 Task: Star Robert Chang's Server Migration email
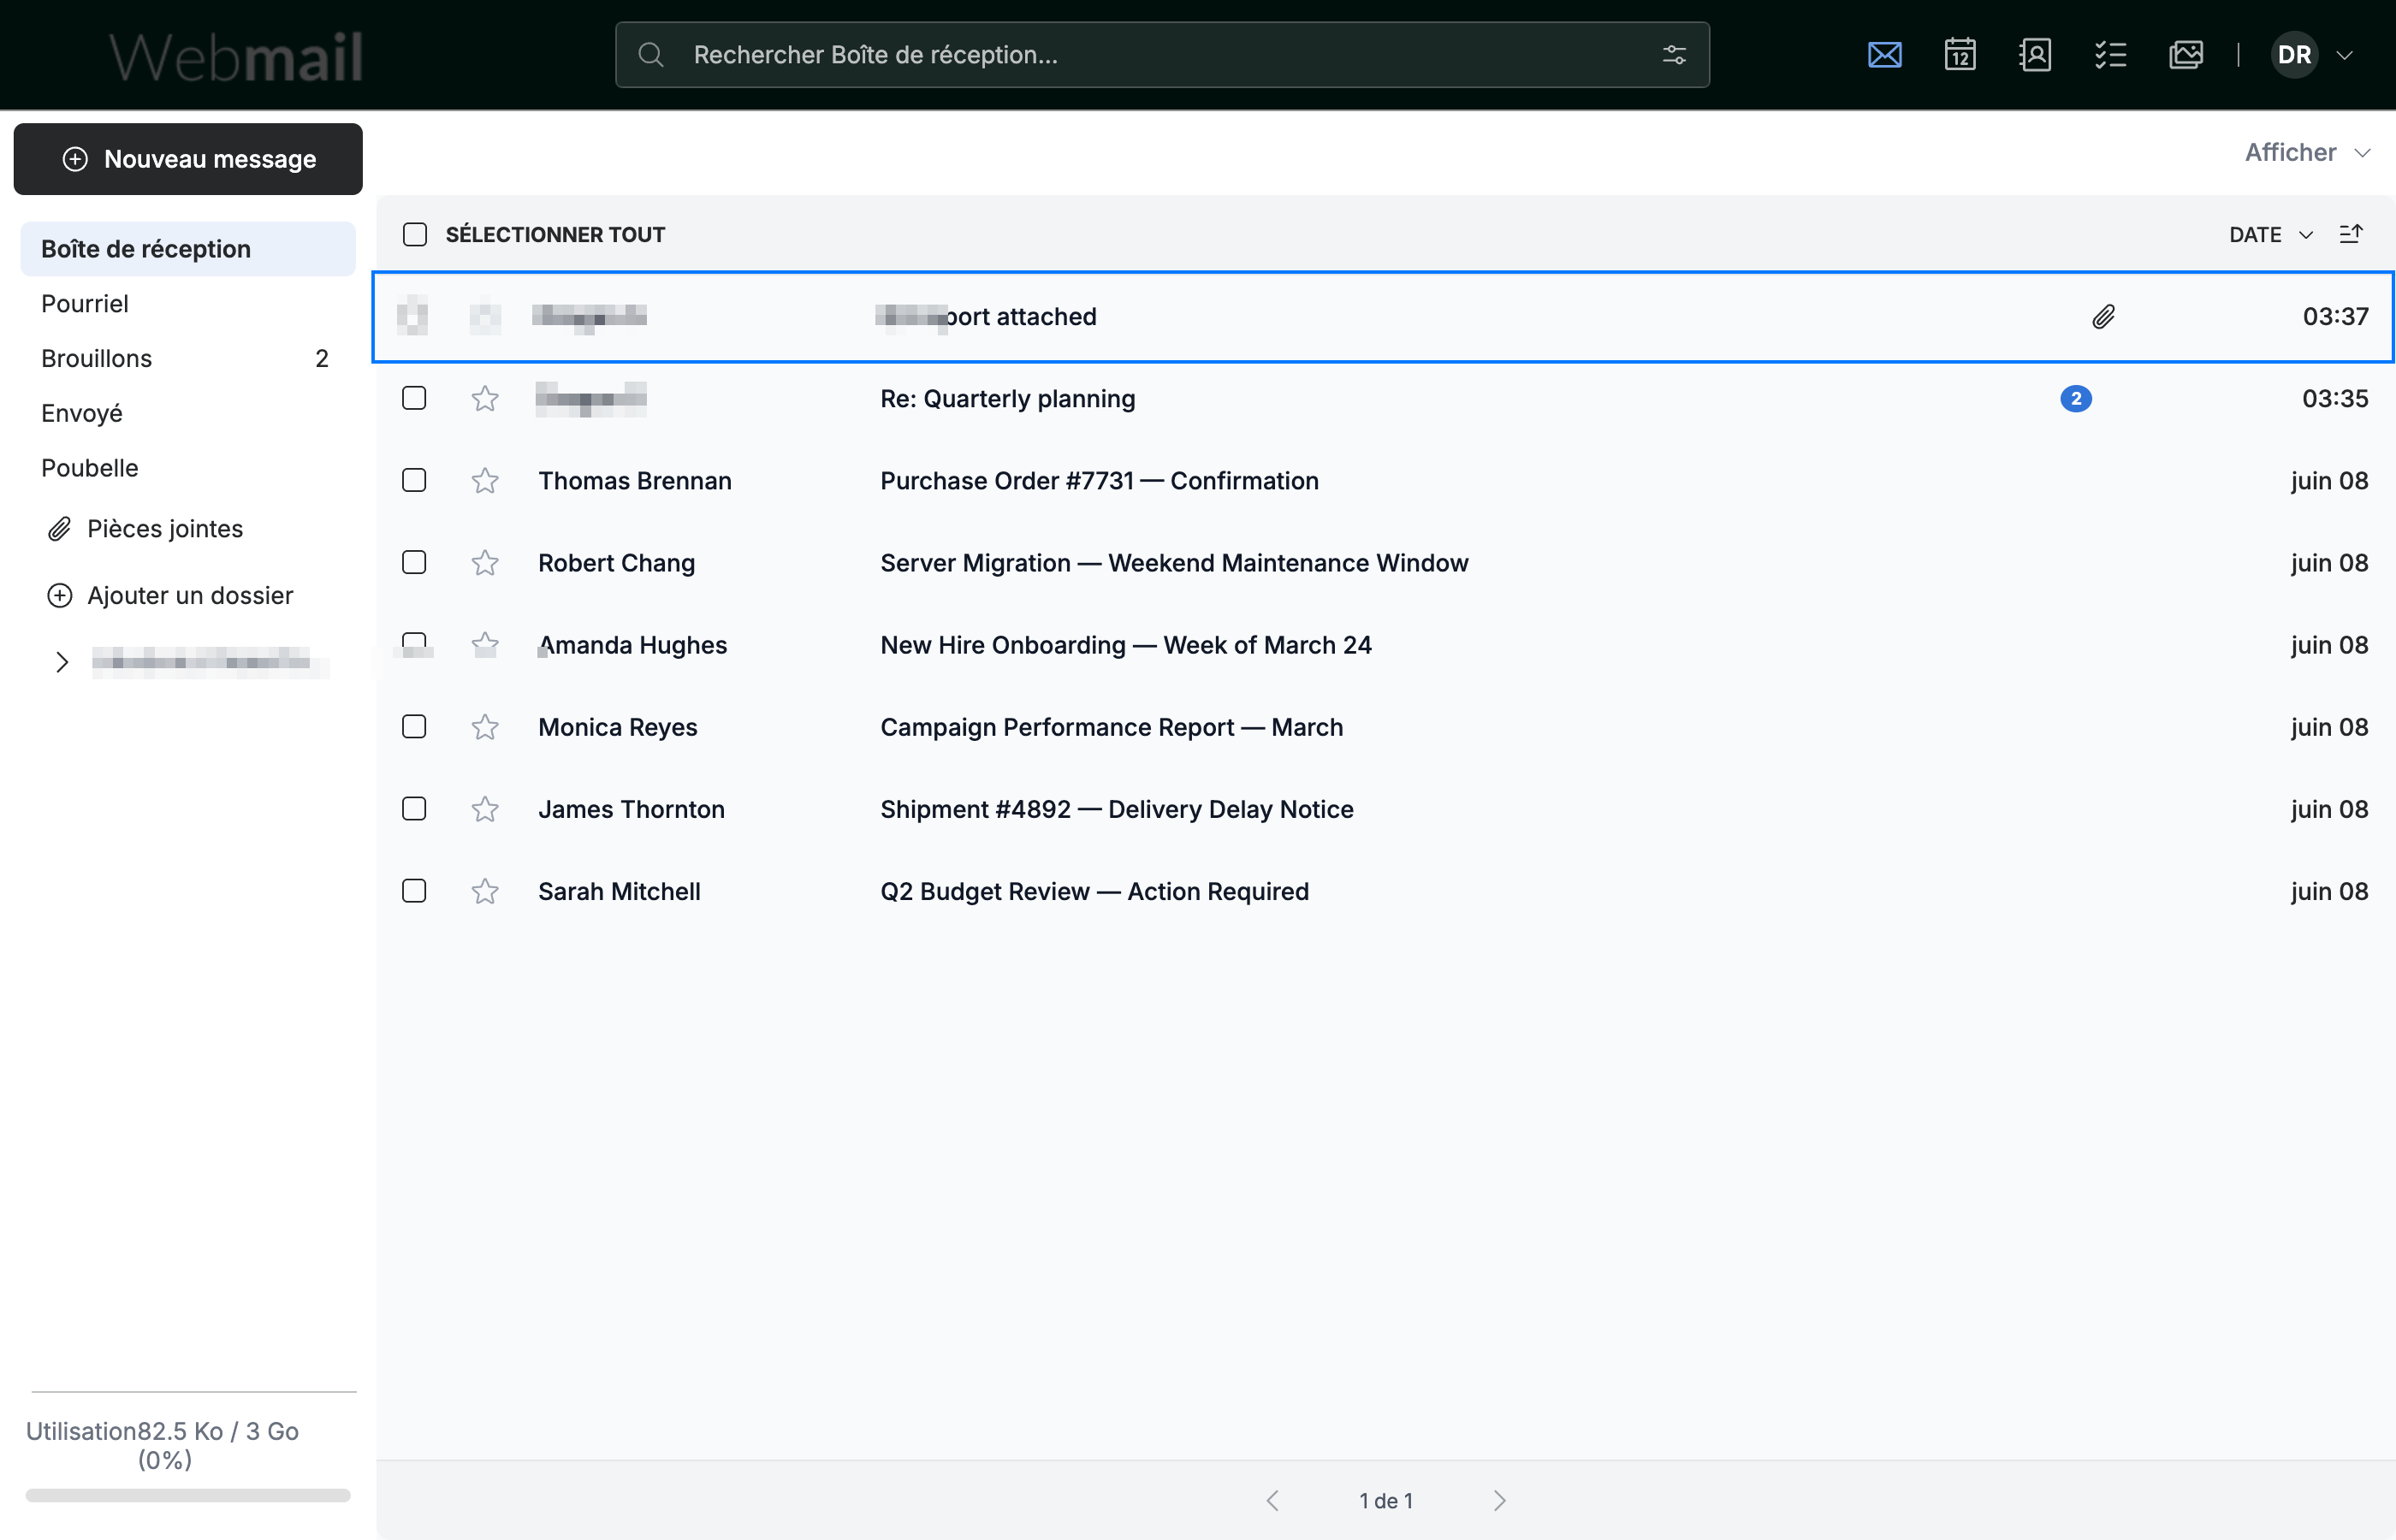485,563
